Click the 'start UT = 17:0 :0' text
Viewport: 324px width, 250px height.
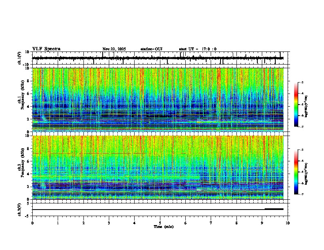[x=198, y=49]
